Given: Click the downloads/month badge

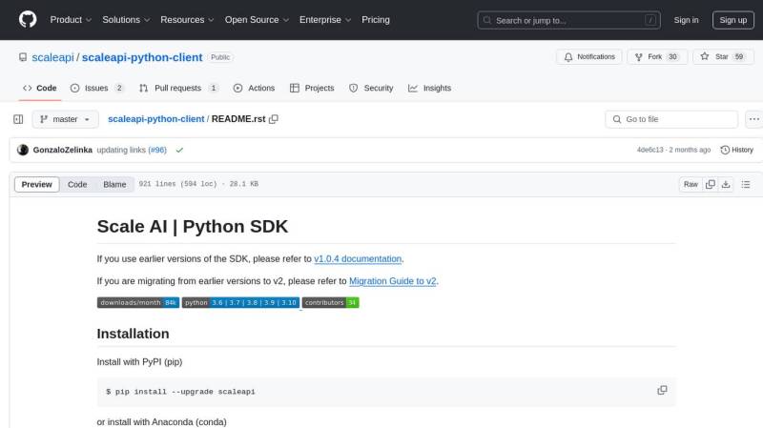Looking at the screenshot, I should click(x=138, y=302).
